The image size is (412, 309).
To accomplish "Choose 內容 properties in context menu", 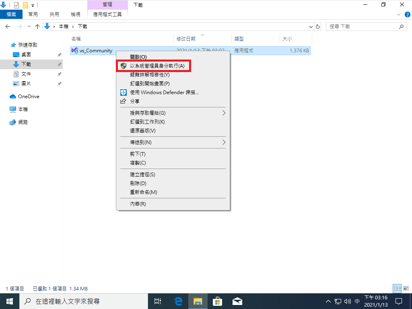I will click(138, 204).
